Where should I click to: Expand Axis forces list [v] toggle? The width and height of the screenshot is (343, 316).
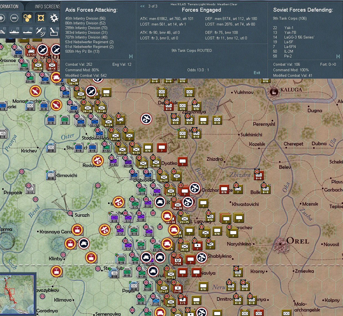(131, 56)
